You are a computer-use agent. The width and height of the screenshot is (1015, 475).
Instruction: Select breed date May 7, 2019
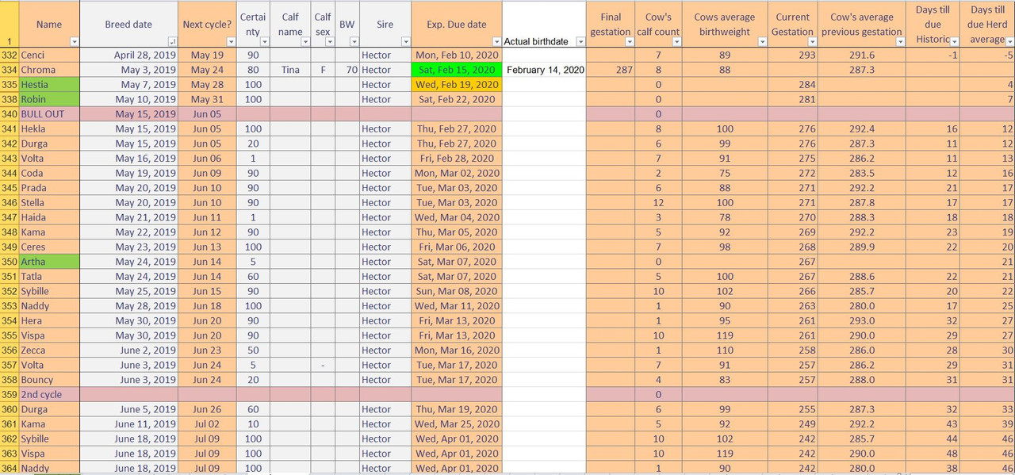point(129,85)
